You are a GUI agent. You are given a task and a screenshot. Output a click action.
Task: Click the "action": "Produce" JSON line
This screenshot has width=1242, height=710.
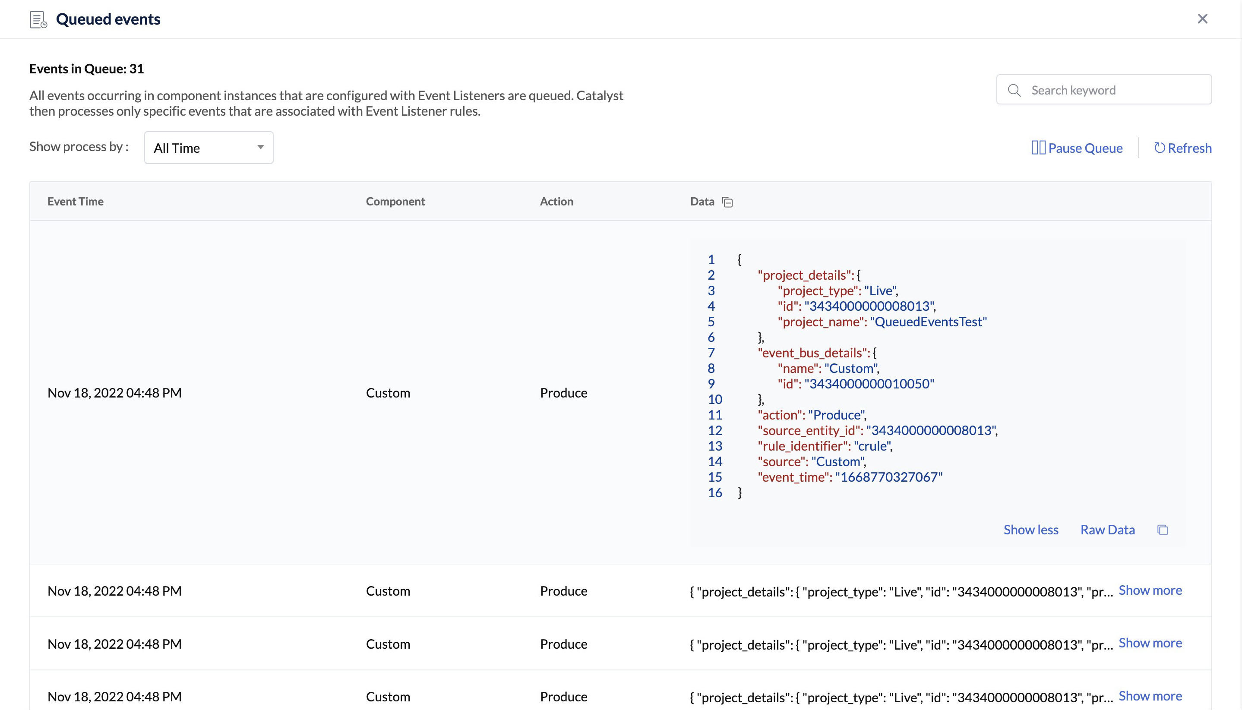click(x=812, y=415)
